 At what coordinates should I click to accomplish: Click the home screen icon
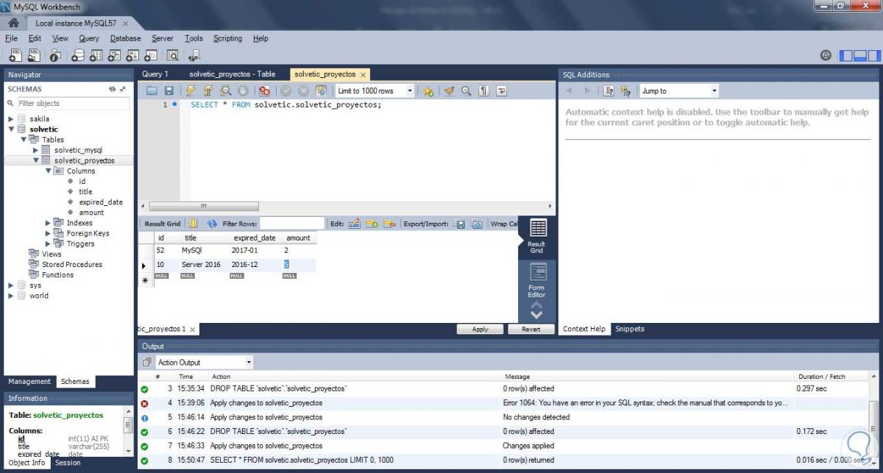[13, 23]
